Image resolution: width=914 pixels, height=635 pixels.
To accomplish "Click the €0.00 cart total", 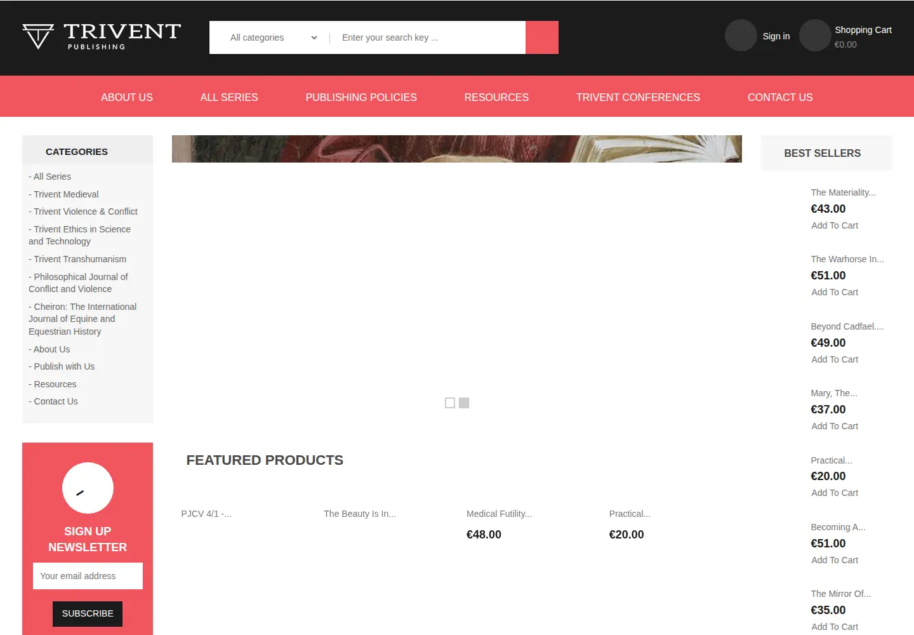I will (x=845, y=44).
